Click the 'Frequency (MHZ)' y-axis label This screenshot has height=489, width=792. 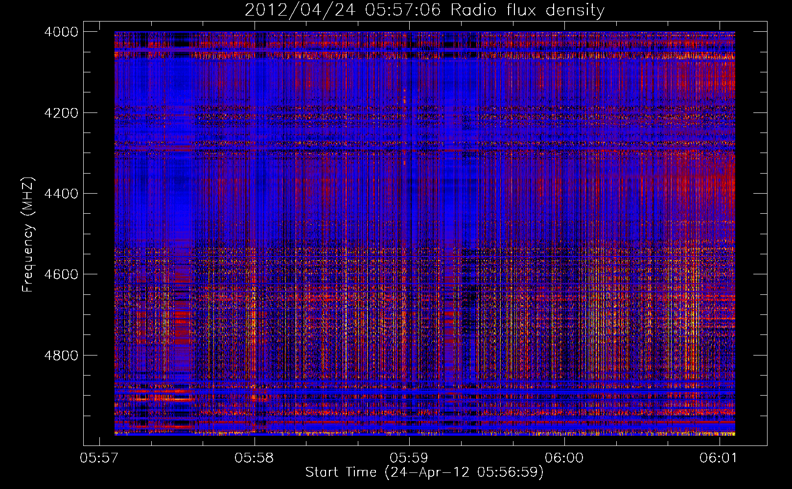click(x=28, y=234)
